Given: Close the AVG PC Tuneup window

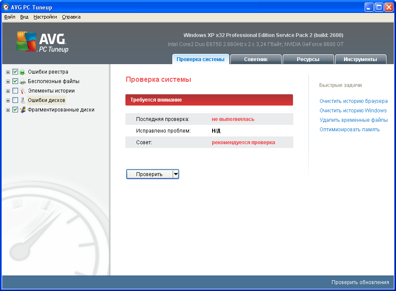Looking at the screenshot, I should click(x=389, y=7).
